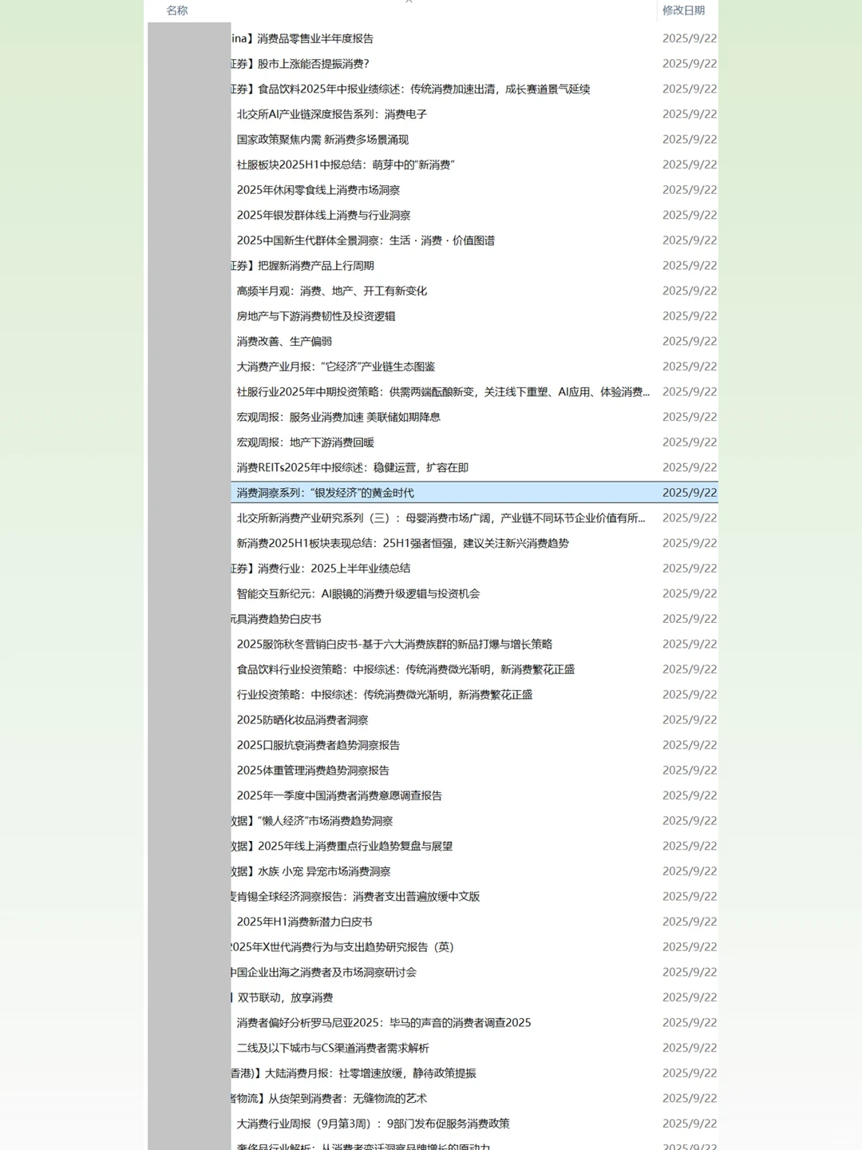Select file 把握新消费产品上行周期

[x=302, y=266]
